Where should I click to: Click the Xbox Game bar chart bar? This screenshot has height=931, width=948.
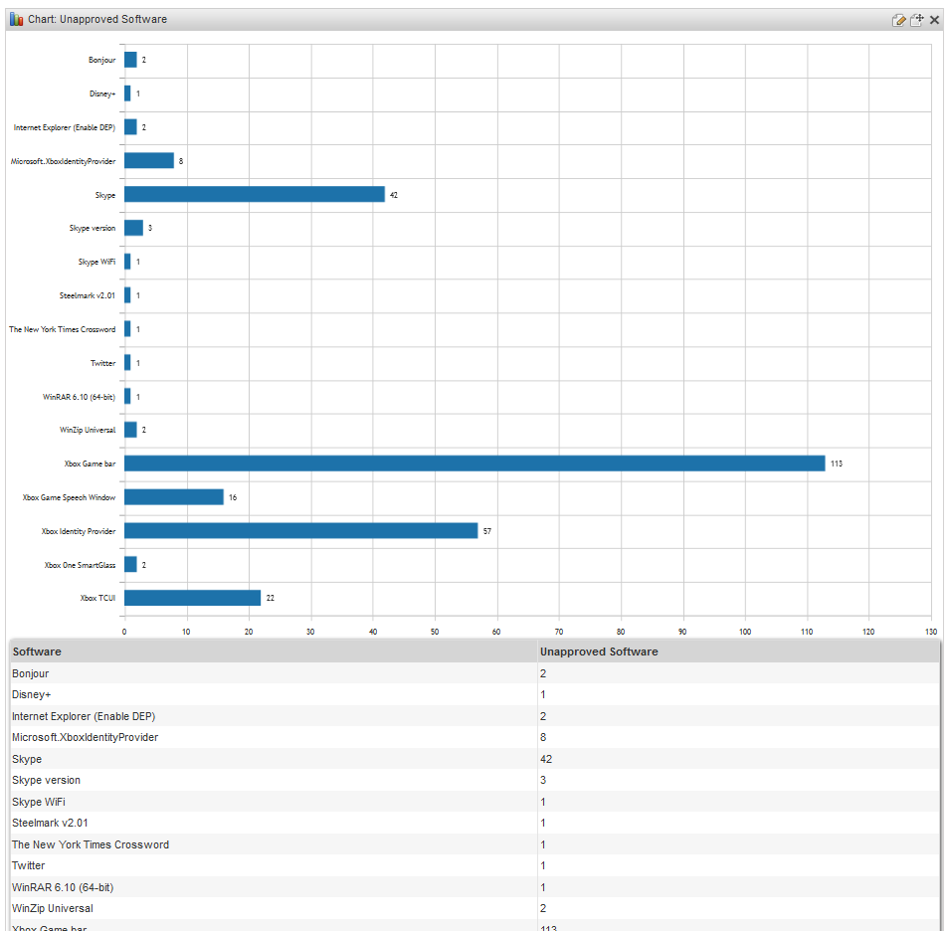point(474,464)
